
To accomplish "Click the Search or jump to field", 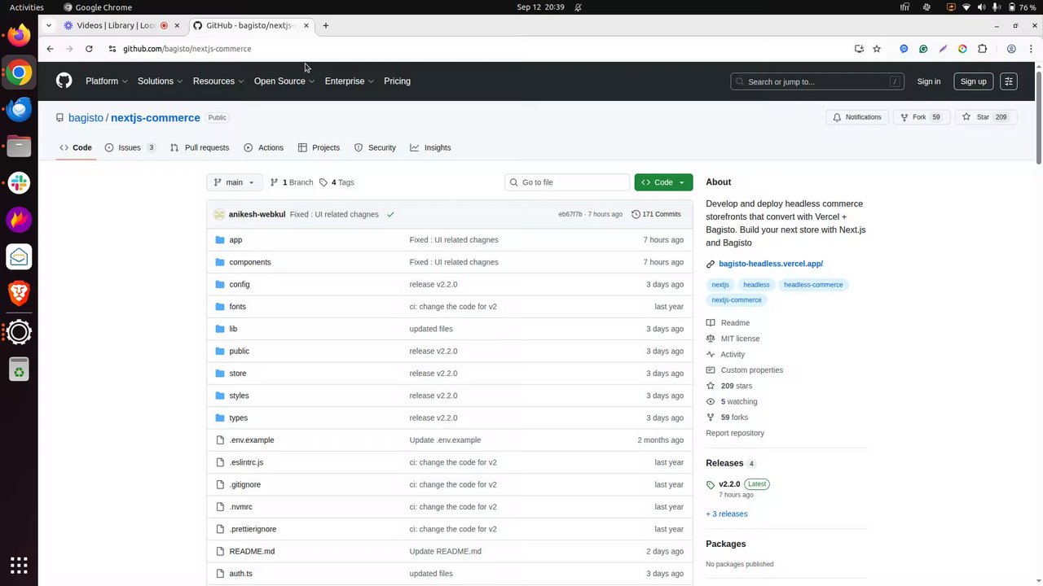I will pyautogui.click(x=818, y=81).
